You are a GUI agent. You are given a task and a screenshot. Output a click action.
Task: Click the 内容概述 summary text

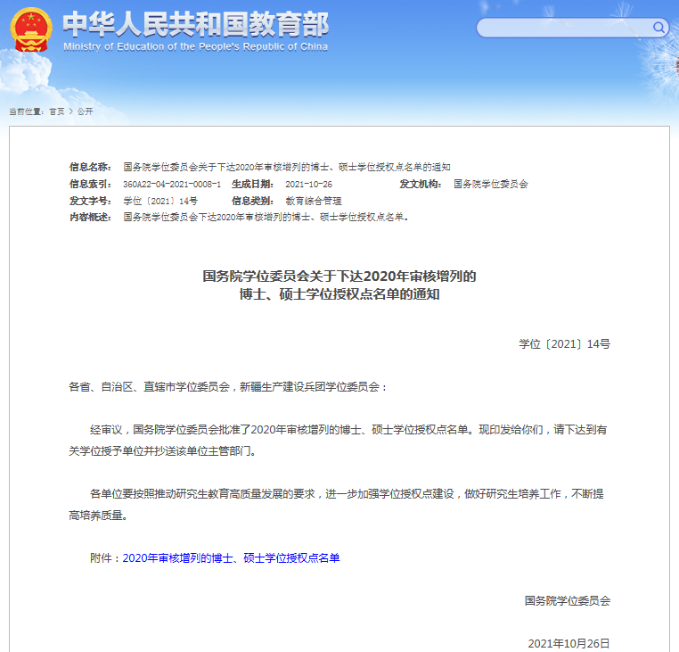click(x=265, y=217)
